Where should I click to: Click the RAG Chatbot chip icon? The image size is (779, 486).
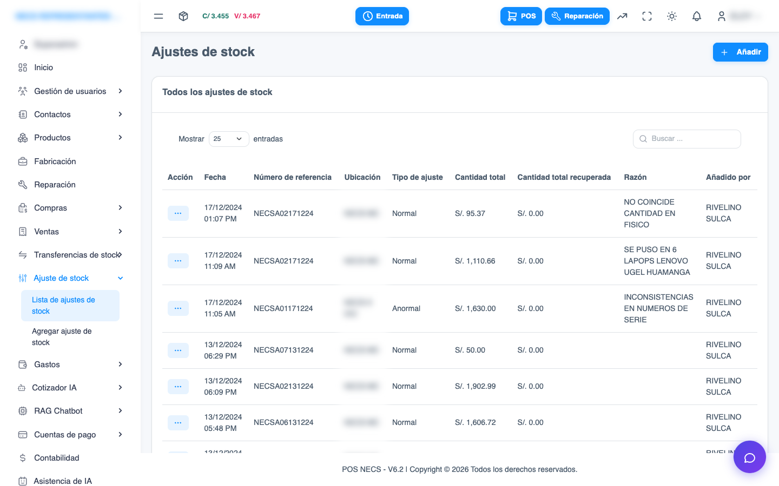tap(23, 411)
